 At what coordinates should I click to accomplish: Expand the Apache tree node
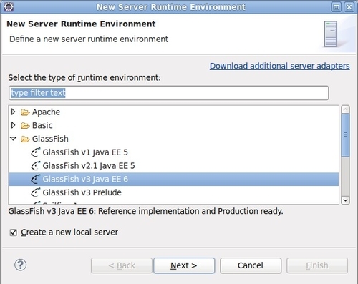(x=14, y=112)
